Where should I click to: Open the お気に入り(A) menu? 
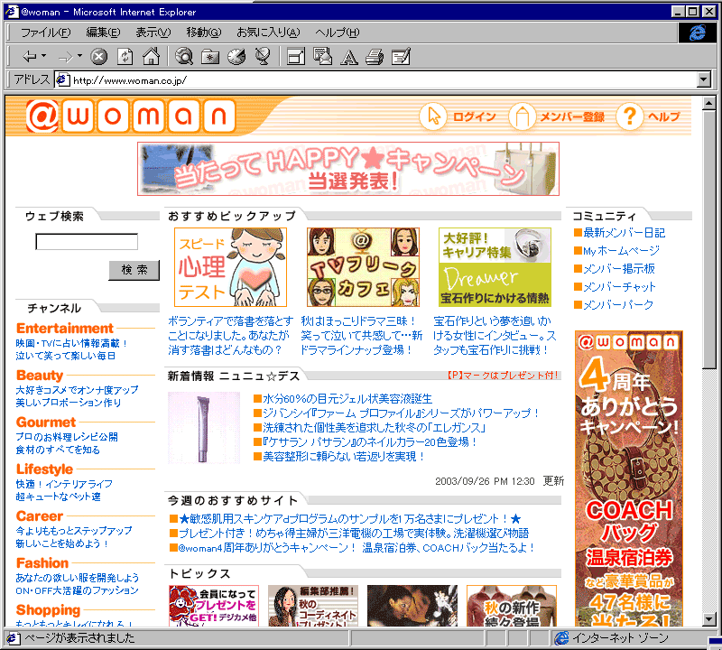[268, 32]
